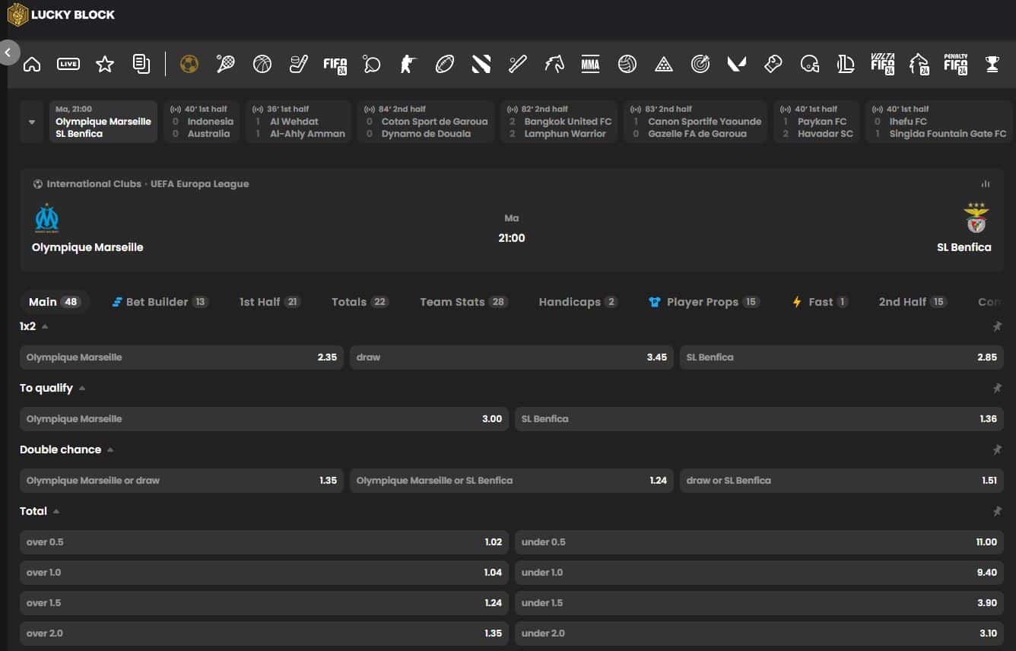Open the 2nd Half tab
Image resolution: width=1016 pixels, height=651 pixels.
tap(913, 302)
